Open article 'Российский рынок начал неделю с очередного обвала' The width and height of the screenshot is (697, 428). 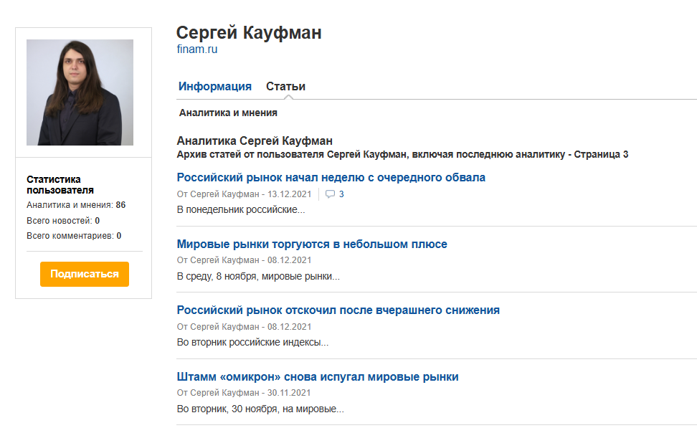pyautogui.click(x=331, y=177)
